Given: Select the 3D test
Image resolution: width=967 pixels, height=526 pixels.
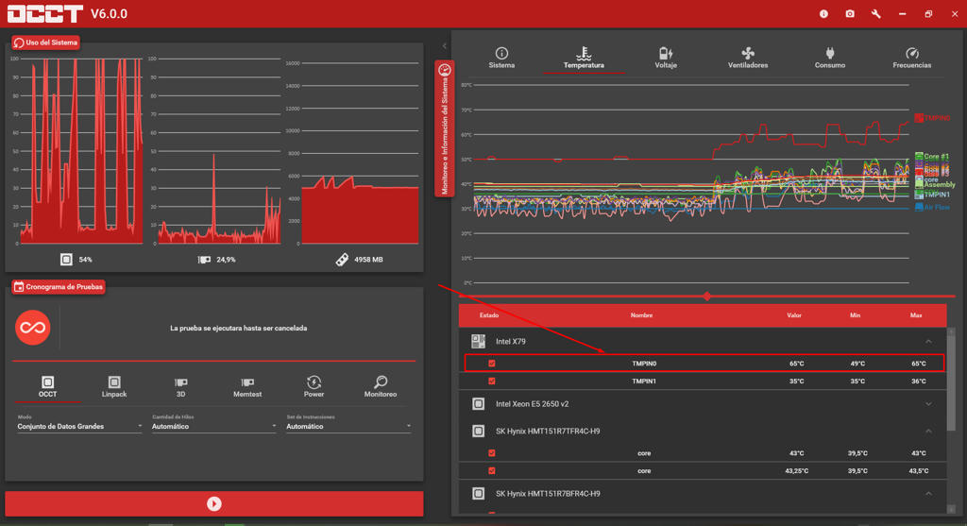Looking at the screenshot, I should [x=180, y=386].
